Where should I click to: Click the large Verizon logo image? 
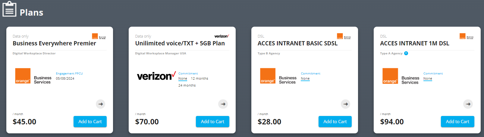156,76
